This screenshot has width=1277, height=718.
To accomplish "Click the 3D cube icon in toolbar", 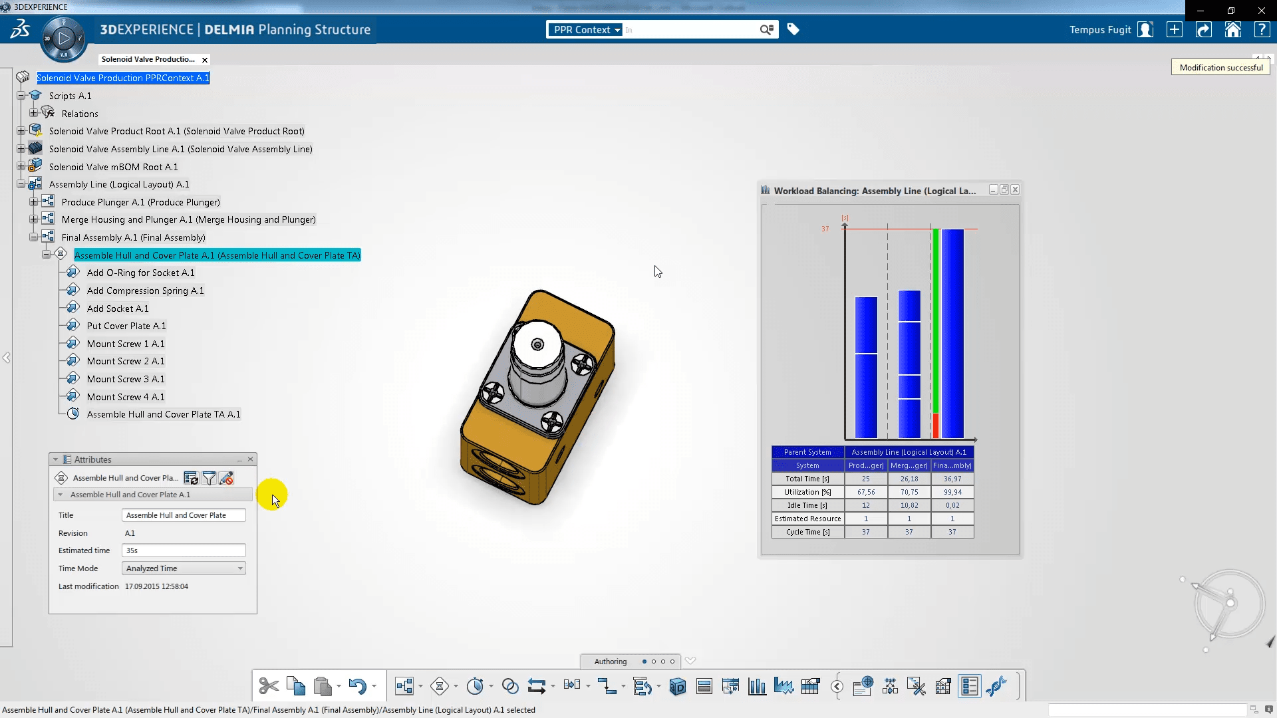I will coord(677,686).
